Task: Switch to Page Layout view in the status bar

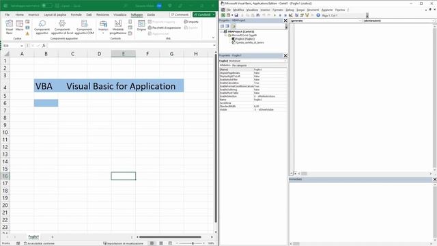Action: (x=161, y=243)
